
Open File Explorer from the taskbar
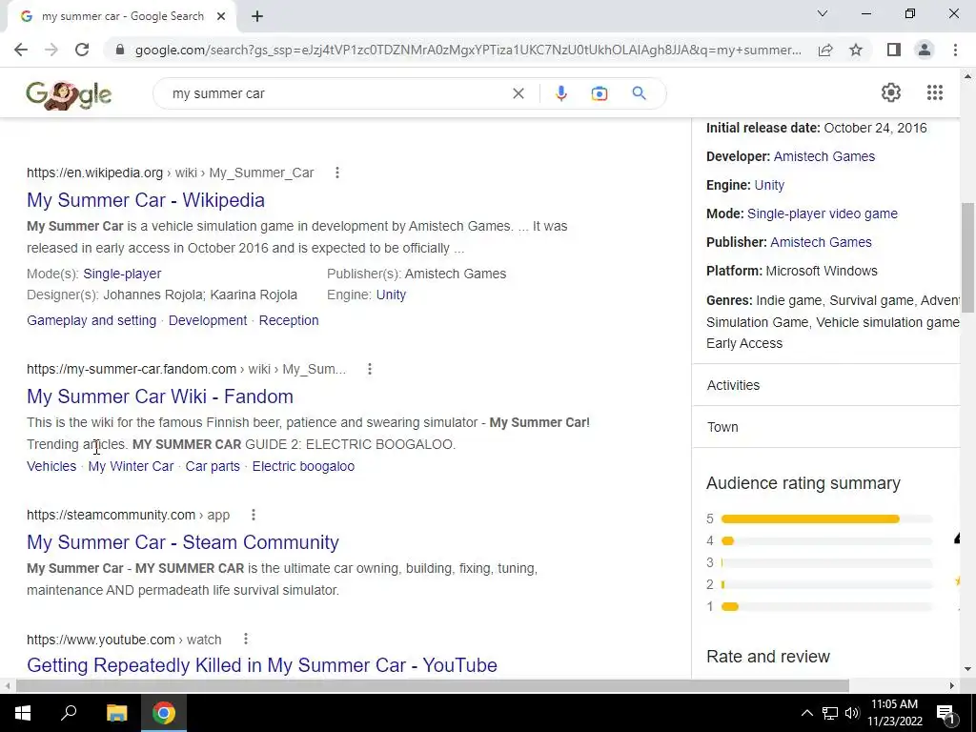(x=116, y=713)
